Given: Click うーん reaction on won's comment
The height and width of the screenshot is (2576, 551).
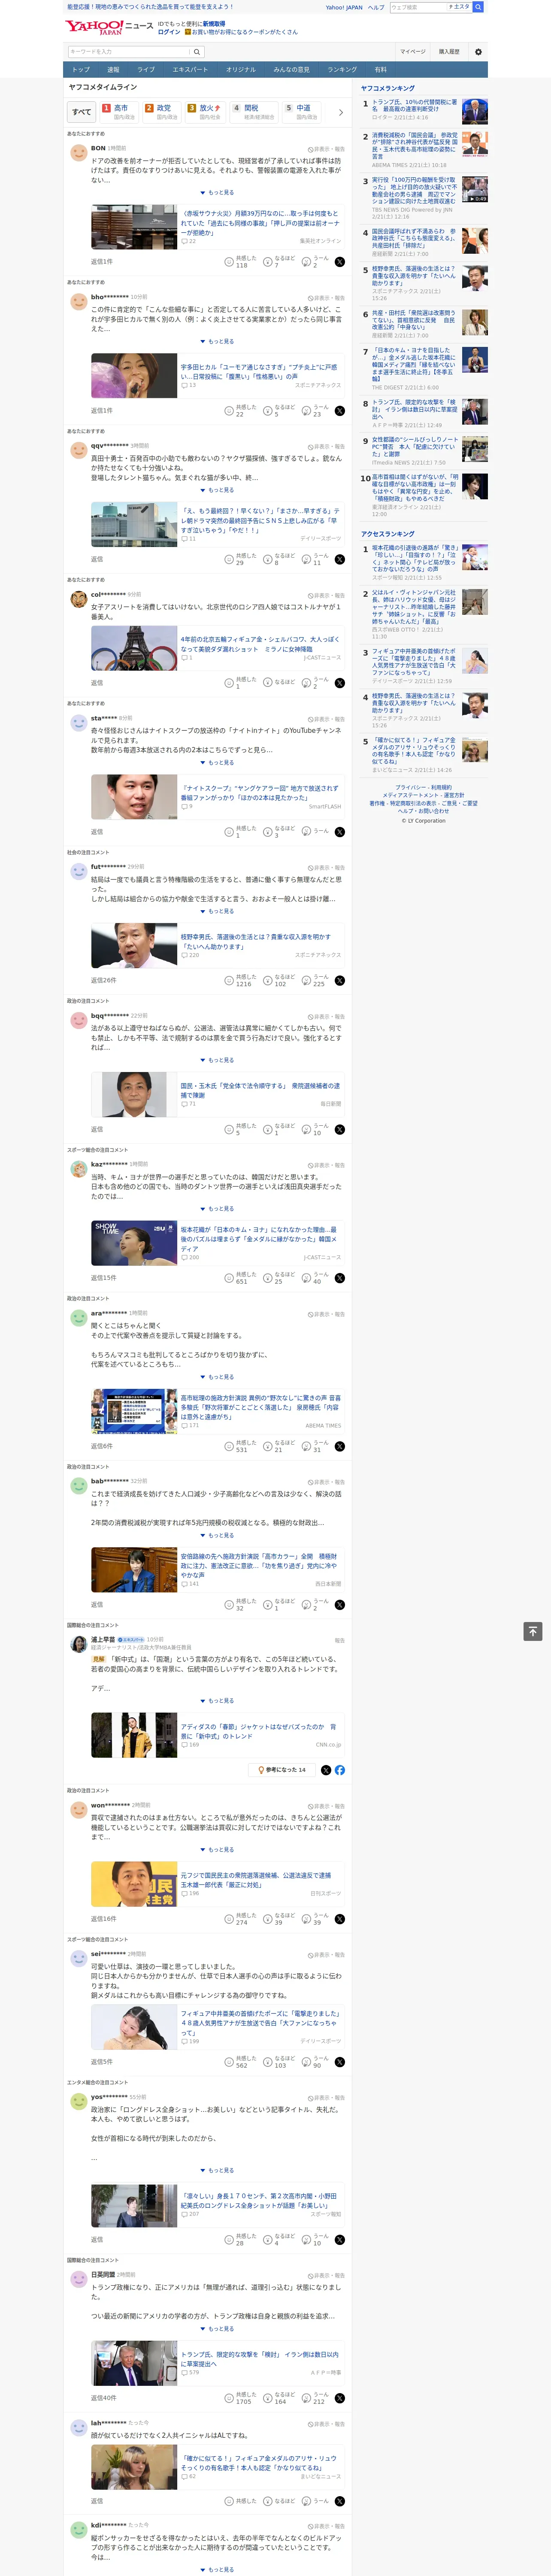Looking at the screenshot, I should tap(314, 1919).
